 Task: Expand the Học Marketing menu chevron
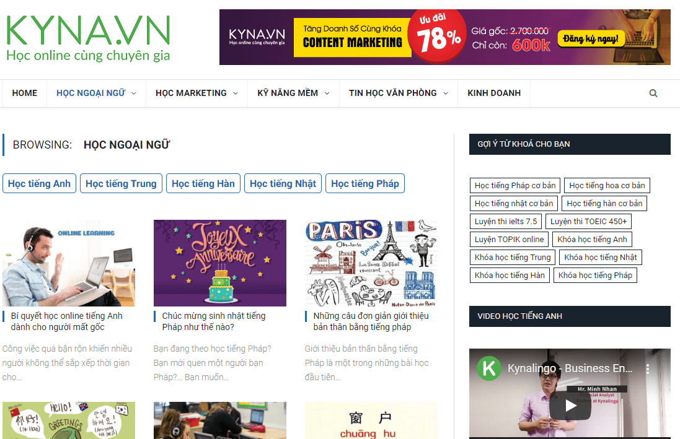tap(236, 93)
